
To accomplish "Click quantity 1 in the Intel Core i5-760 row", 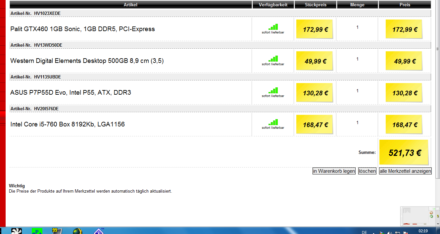I will coord(357,122).
